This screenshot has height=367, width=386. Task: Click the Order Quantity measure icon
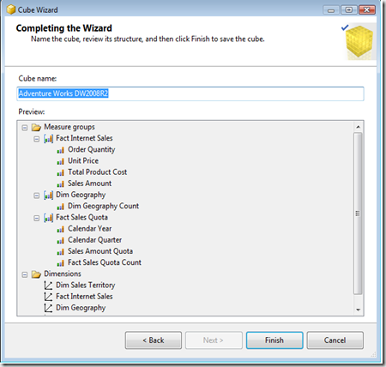point(60,150)
